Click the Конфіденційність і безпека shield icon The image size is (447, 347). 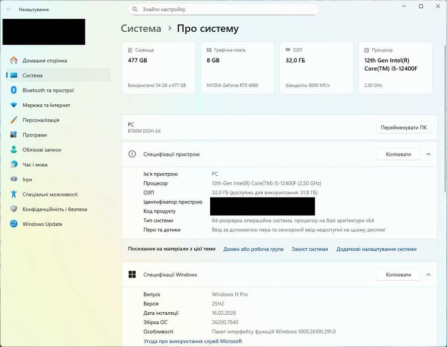pyautogui.click(x=14, y=209)
